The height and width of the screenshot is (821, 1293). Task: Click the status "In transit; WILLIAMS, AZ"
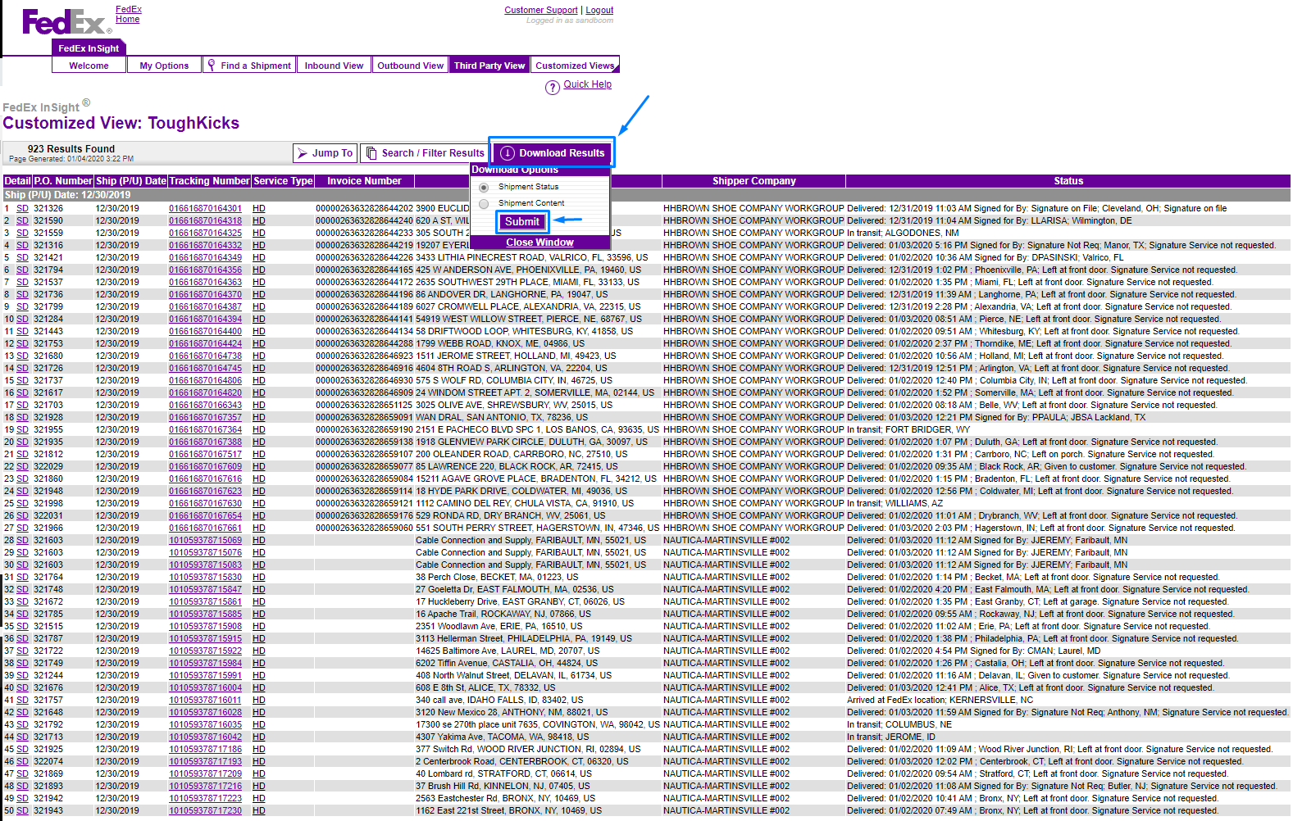[x=895, y=504]
